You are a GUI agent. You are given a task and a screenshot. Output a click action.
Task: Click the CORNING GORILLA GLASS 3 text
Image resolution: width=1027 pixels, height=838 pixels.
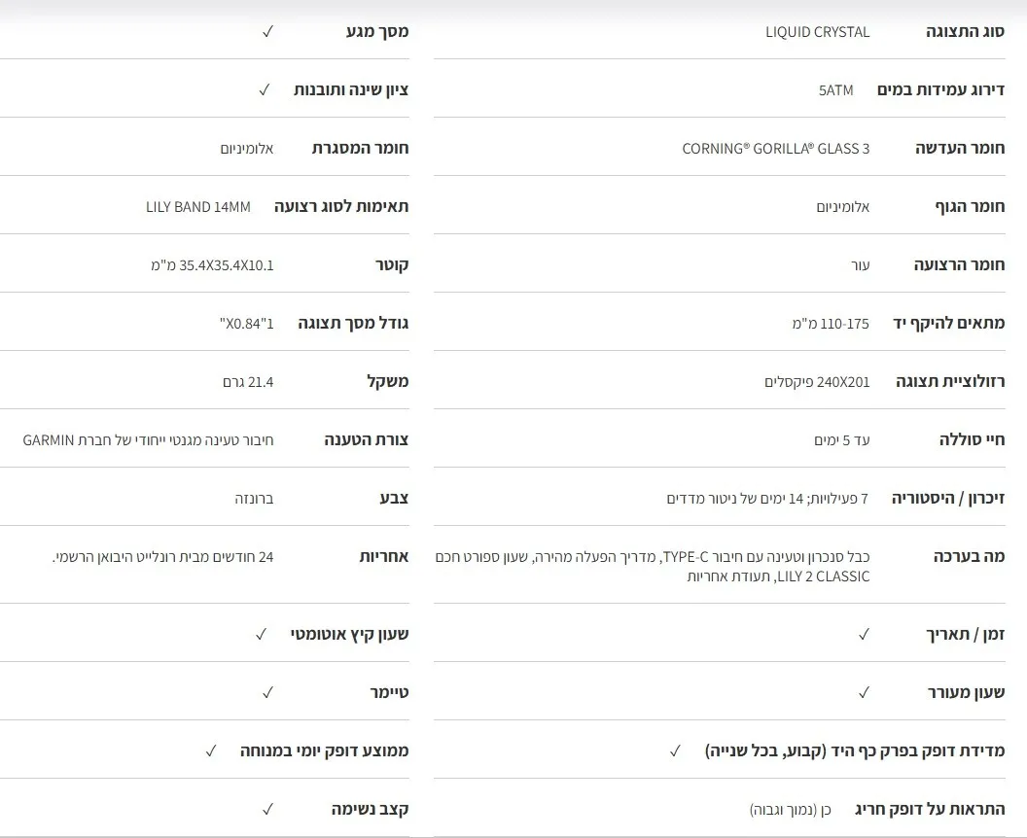click(x=775, y=149)
